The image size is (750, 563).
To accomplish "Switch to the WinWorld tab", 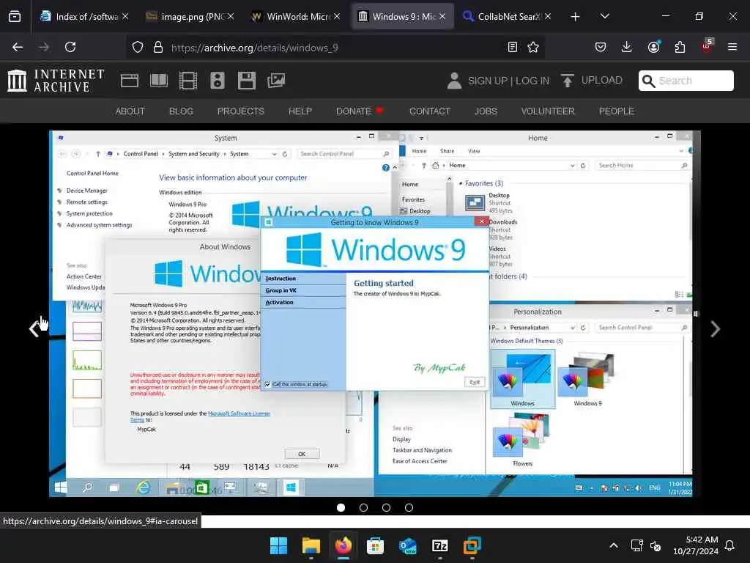I will point(296,17).
